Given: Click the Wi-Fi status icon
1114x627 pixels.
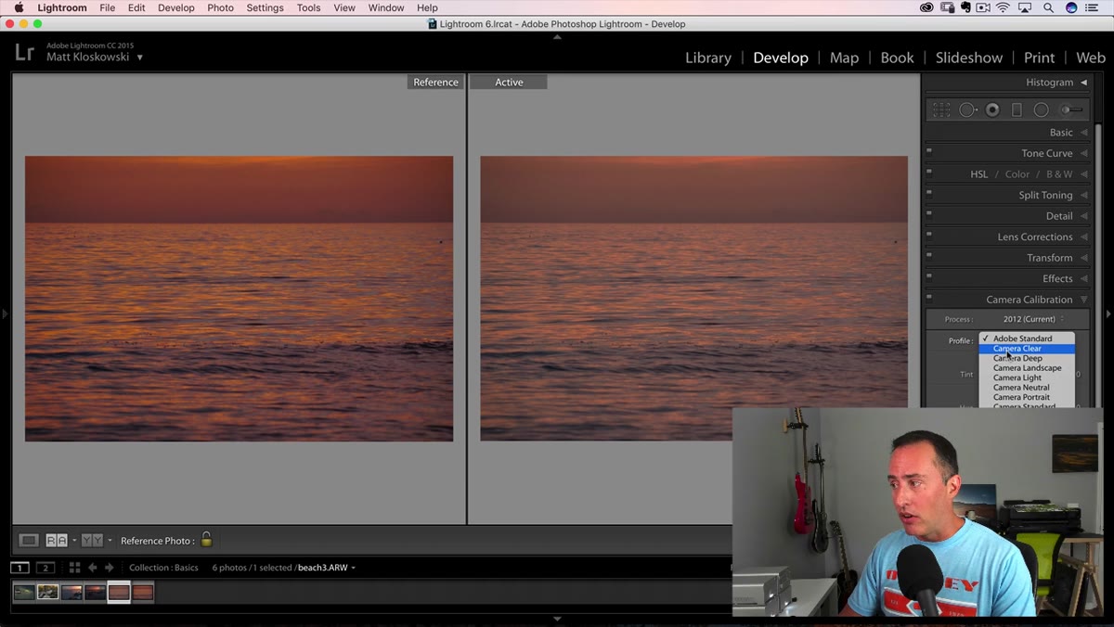Looking at the screenshot, I should click(x=1004, y=7).
